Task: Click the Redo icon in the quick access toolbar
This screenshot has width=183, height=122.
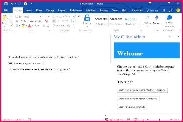Action: tap(19, 4)
